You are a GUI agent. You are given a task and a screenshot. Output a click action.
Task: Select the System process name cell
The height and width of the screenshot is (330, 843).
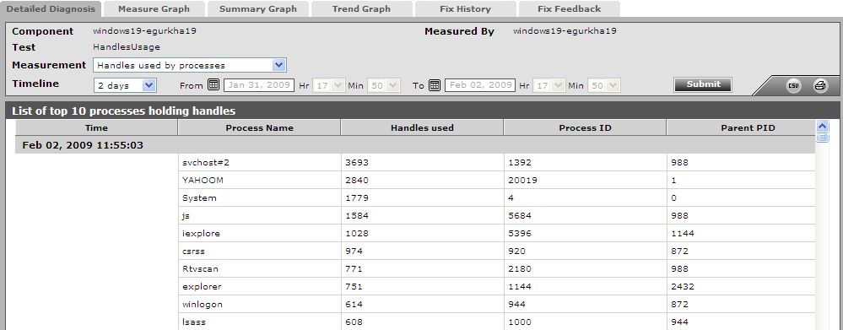[260, 197]
